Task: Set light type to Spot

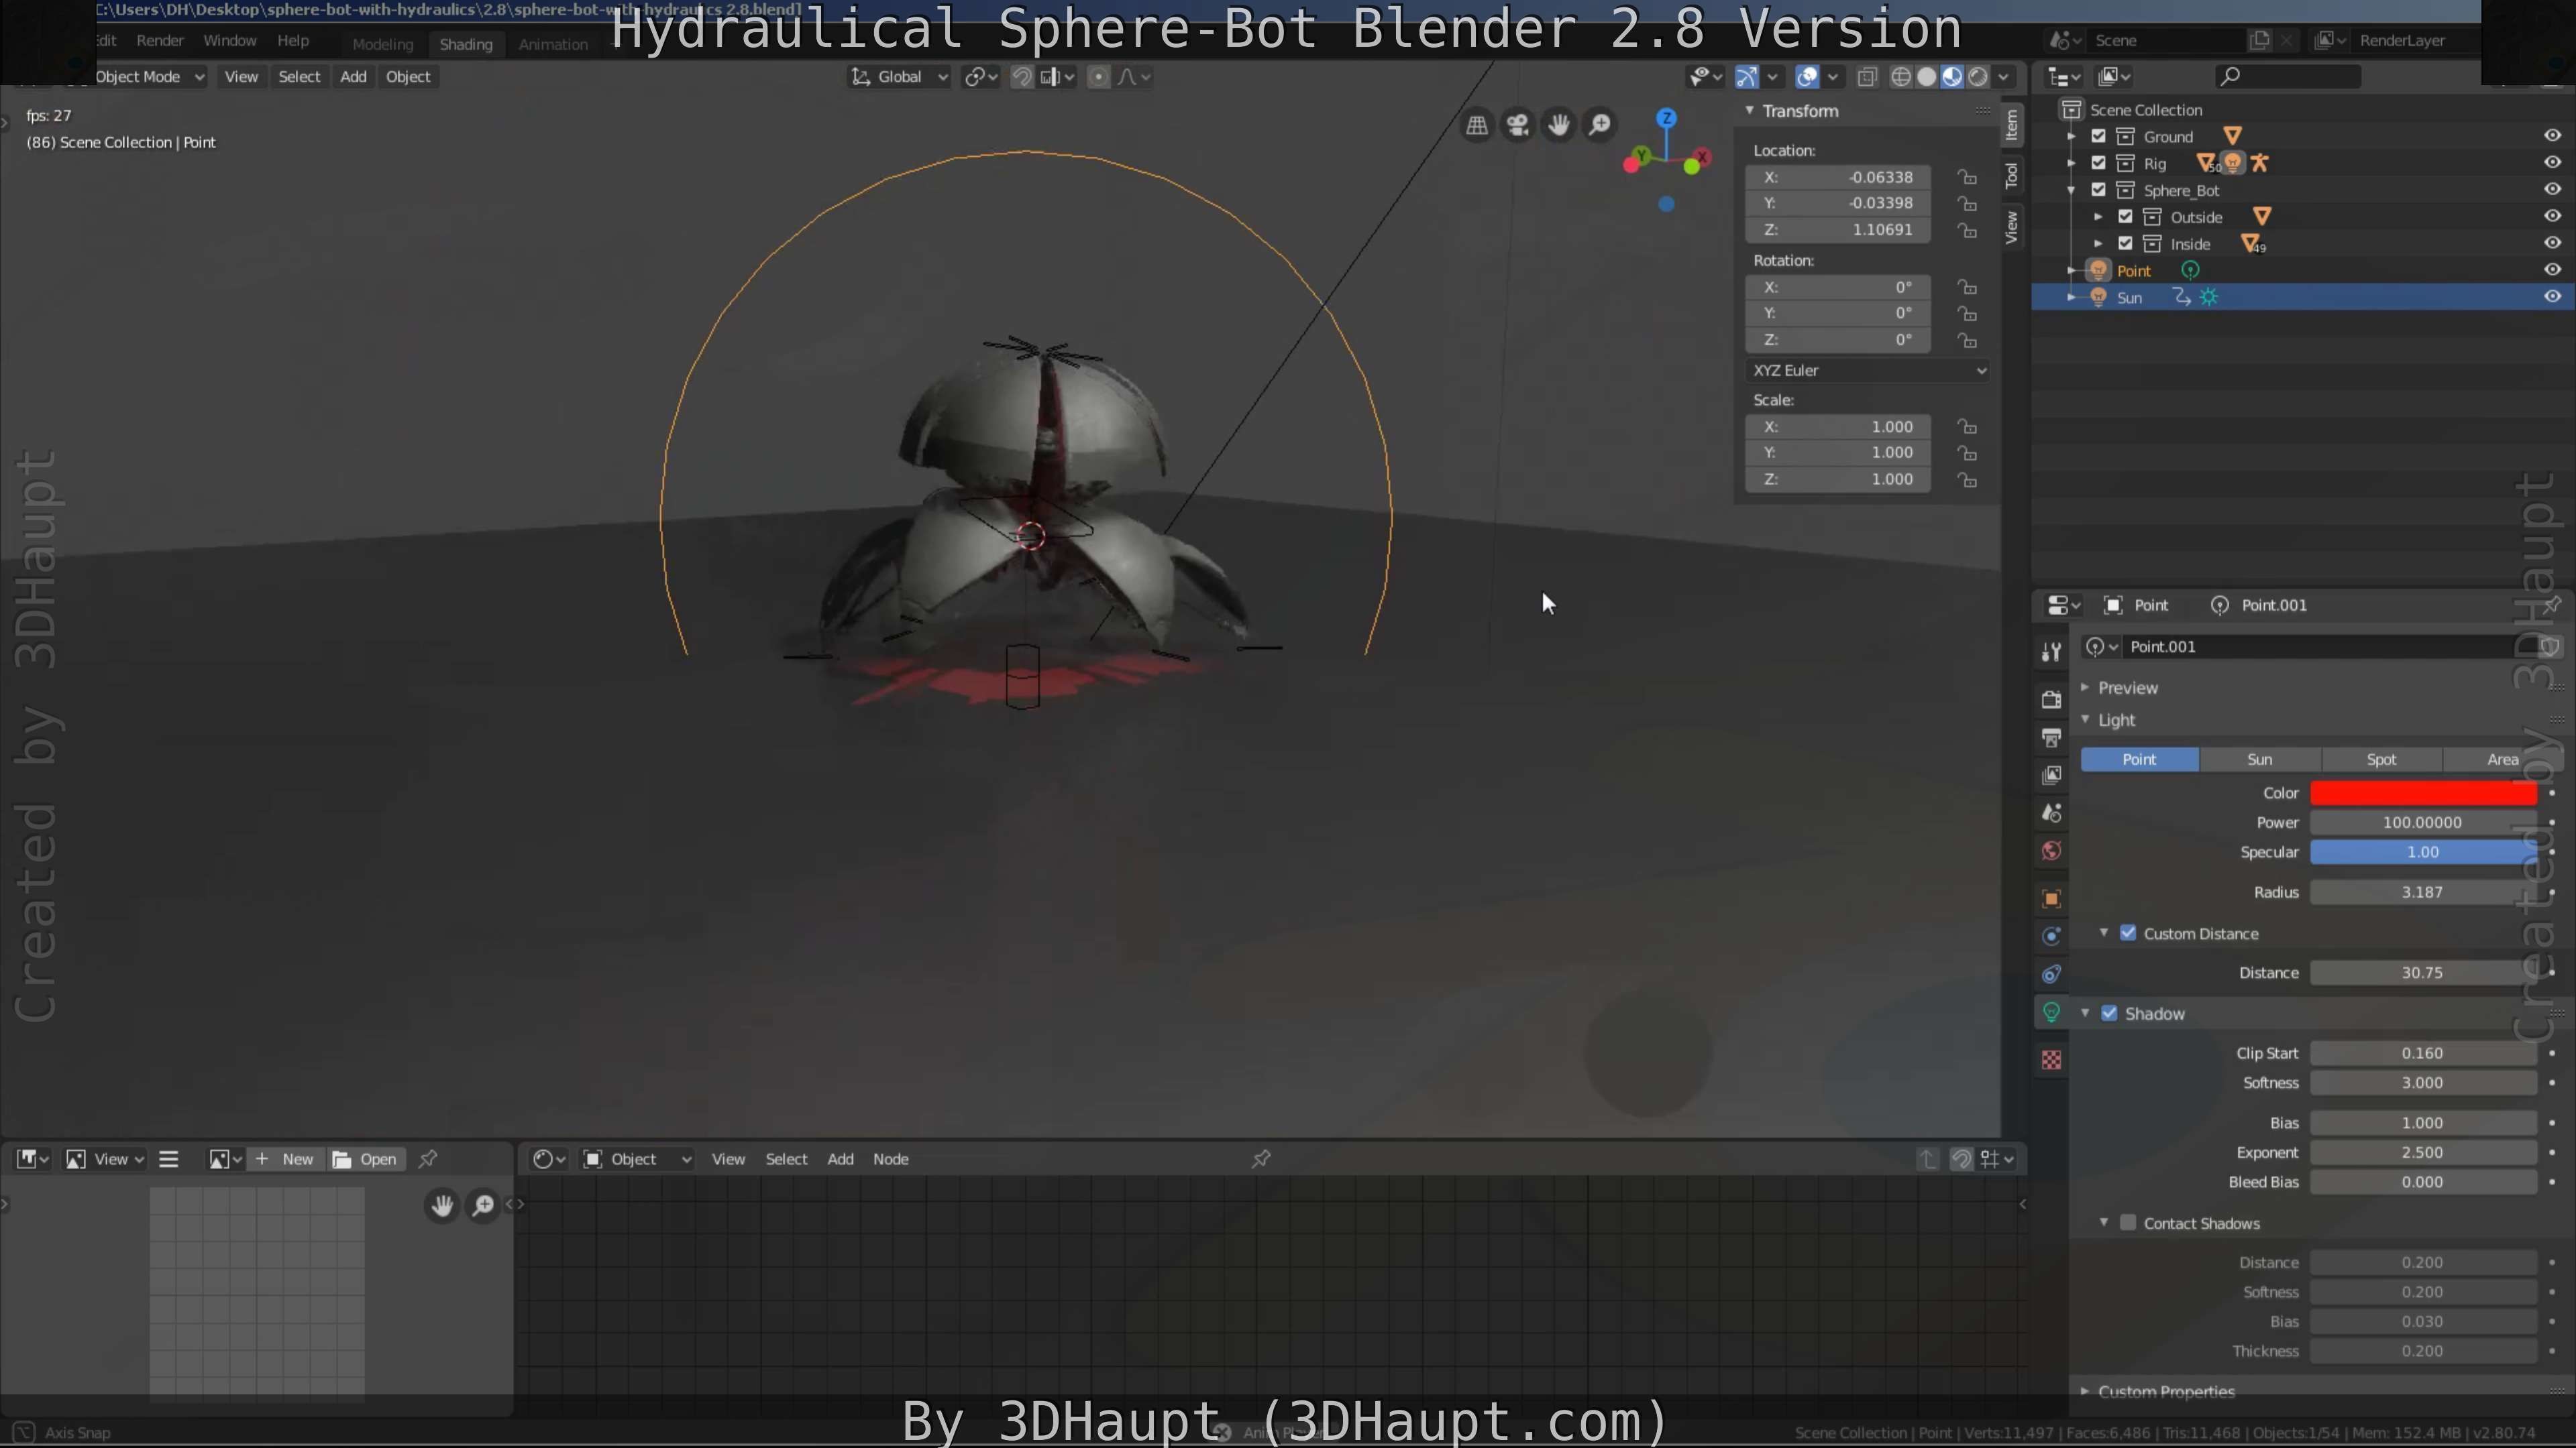Action: click(x=2382, y=760)
